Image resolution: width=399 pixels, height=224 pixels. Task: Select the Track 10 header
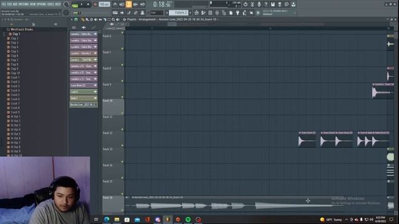pyautogui.click(x=113, y=107)
